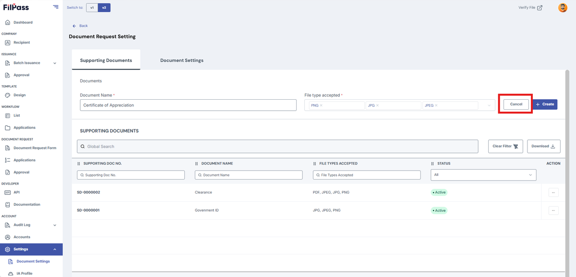The image size is (576, 277).
Task: Click the Audit Log document icon
Action: tap(8, 225)
